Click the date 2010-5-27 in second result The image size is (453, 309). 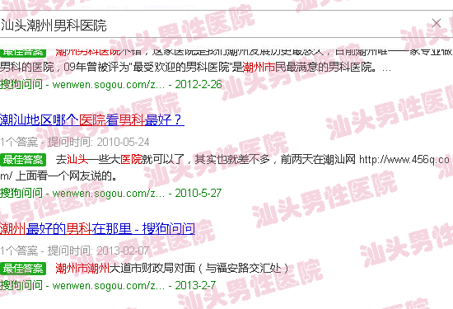[x=198, y=193]
